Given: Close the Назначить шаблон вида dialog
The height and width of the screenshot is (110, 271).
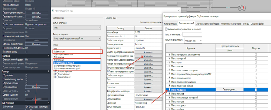Looking at the screenshot, I should pos(179,11).
